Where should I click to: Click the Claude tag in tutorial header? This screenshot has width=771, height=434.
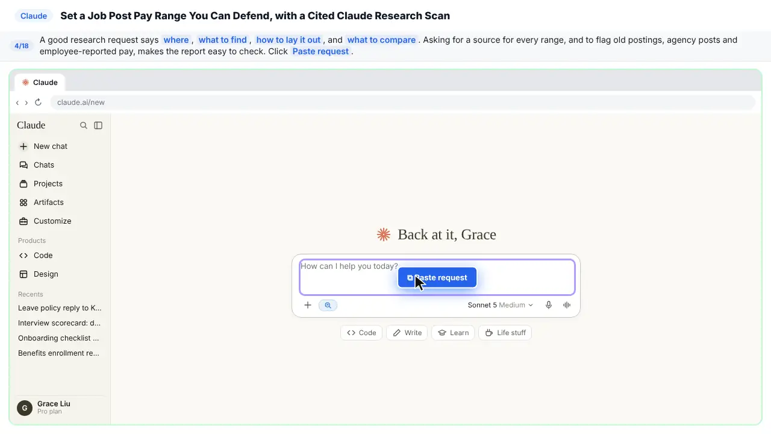(x=34, y=16)
